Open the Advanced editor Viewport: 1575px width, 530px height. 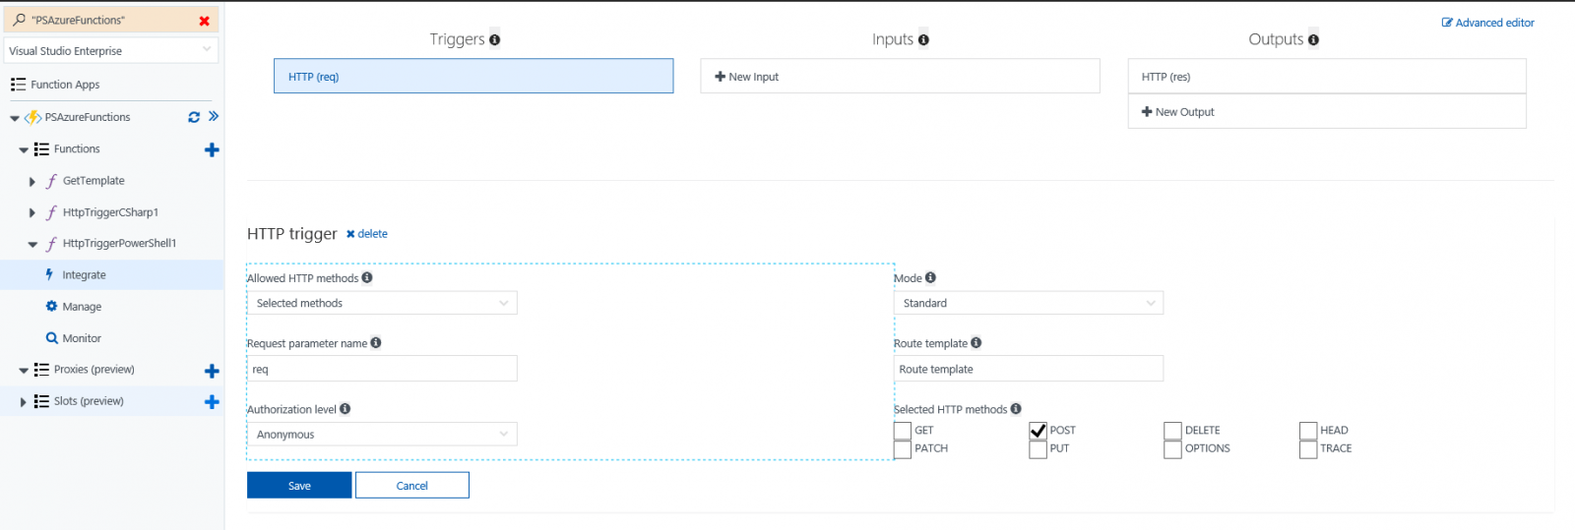pyautogui.click(x=1488, y=23)
